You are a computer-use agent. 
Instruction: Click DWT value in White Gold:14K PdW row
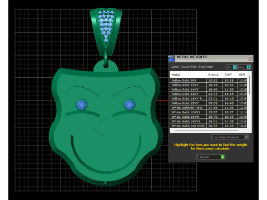click(x=229, y=126)
